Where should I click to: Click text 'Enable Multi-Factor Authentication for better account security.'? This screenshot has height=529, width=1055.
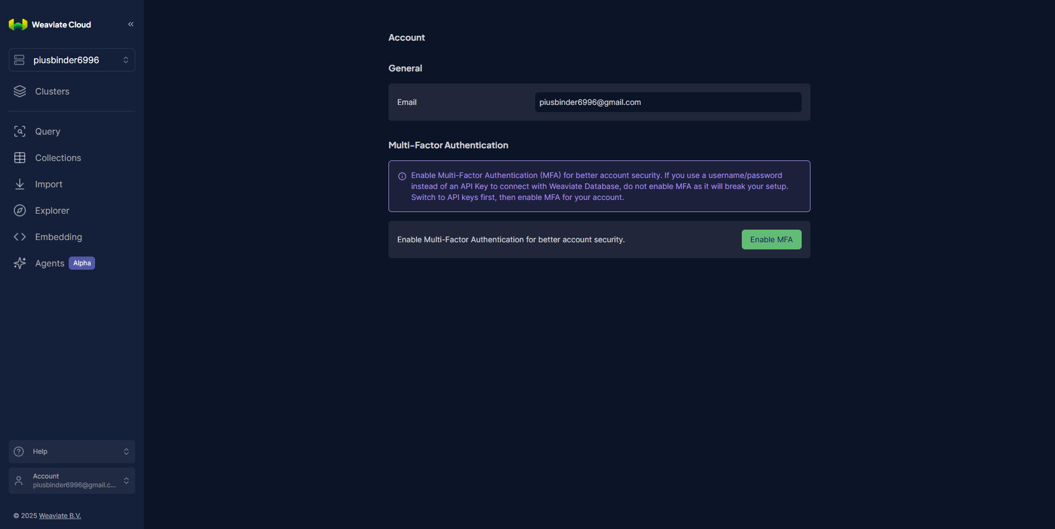[x=511, y=240]
